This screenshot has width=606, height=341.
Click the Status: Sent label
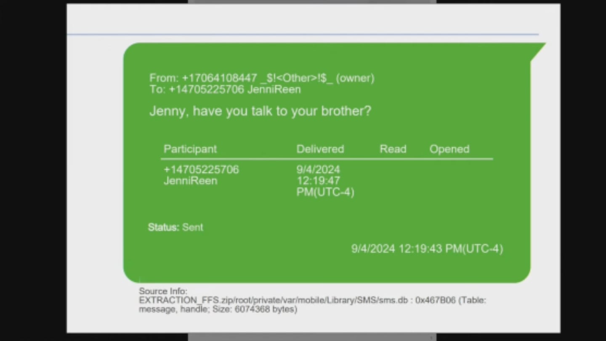[175, 227]
